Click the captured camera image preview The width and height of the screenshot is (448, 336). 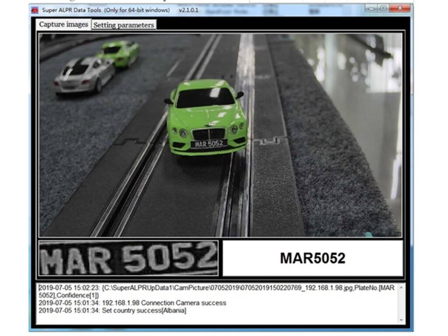coord(220,135)
